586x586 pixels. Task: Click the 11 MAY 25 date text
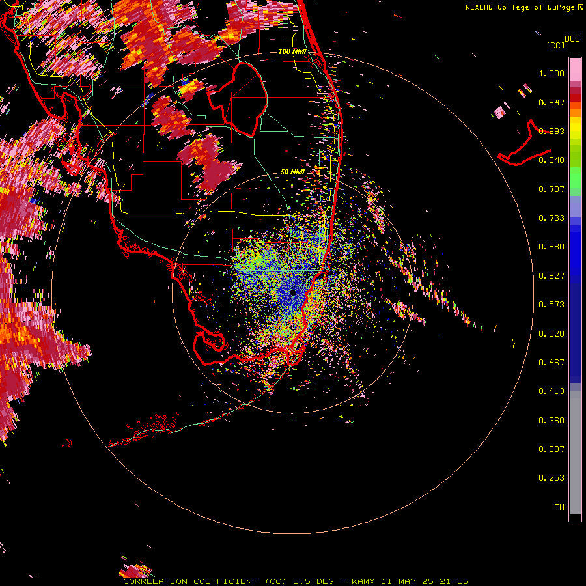[408, 581]
